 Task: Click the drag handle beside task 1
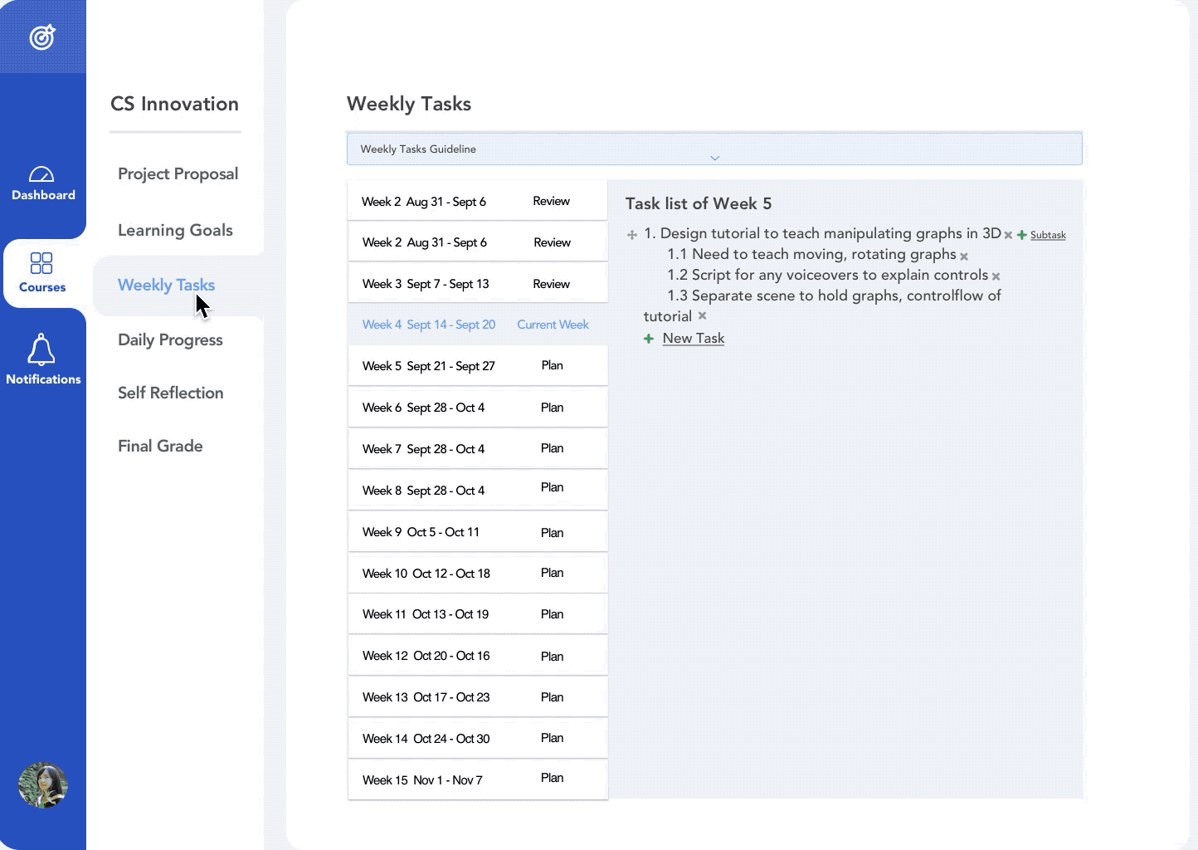point(632,235)
